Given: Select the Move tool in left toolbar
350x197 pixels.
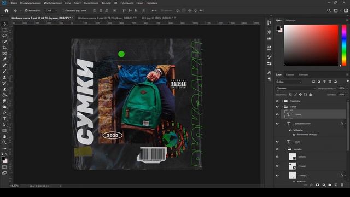Looking at the screenshot, I should pos(4,24).
